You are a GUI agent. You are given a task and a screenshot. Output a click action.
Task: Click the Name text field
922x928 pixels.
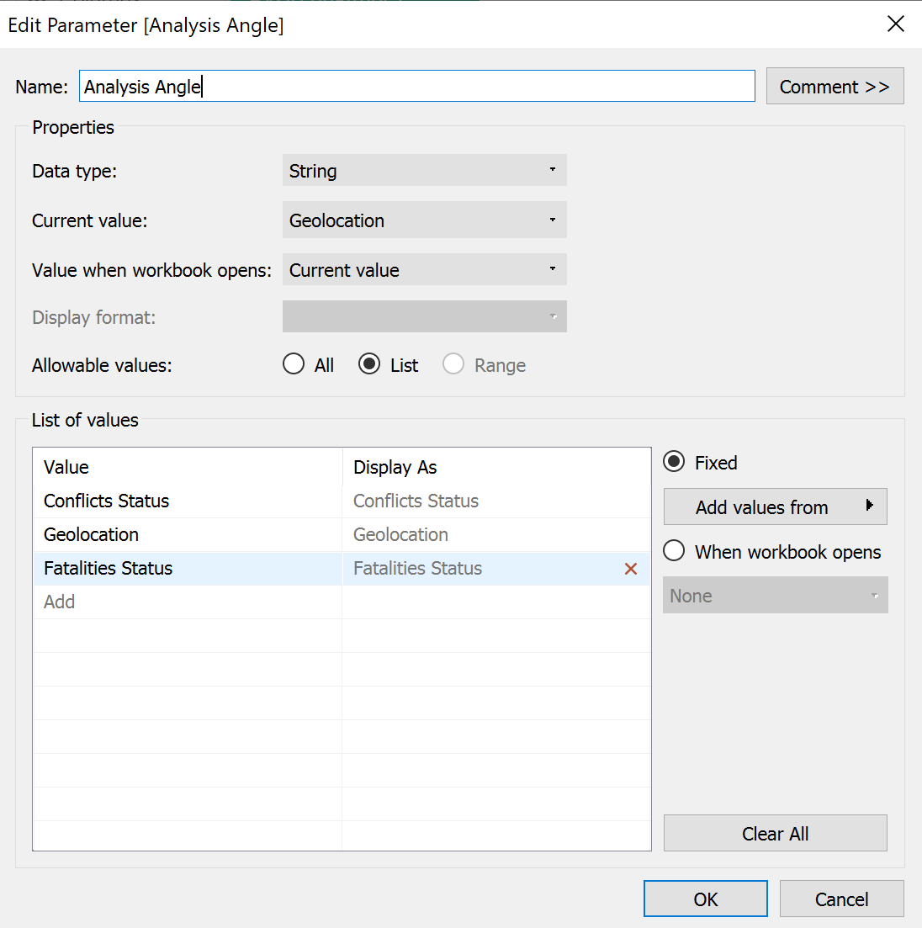point(416,87)
